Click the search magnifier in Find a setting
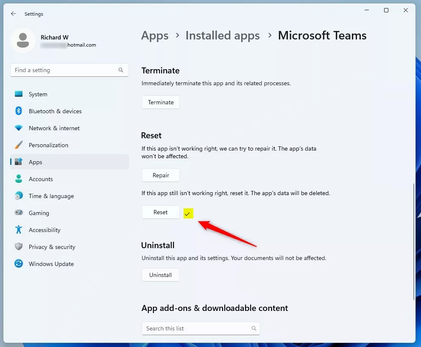Screen dimensions: 421x347 [121, 70]
